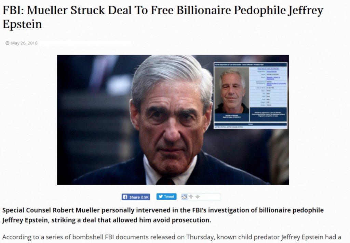
Task: Click the inset offender flyer mugshot photo
Action: click(x=232, y=90)
